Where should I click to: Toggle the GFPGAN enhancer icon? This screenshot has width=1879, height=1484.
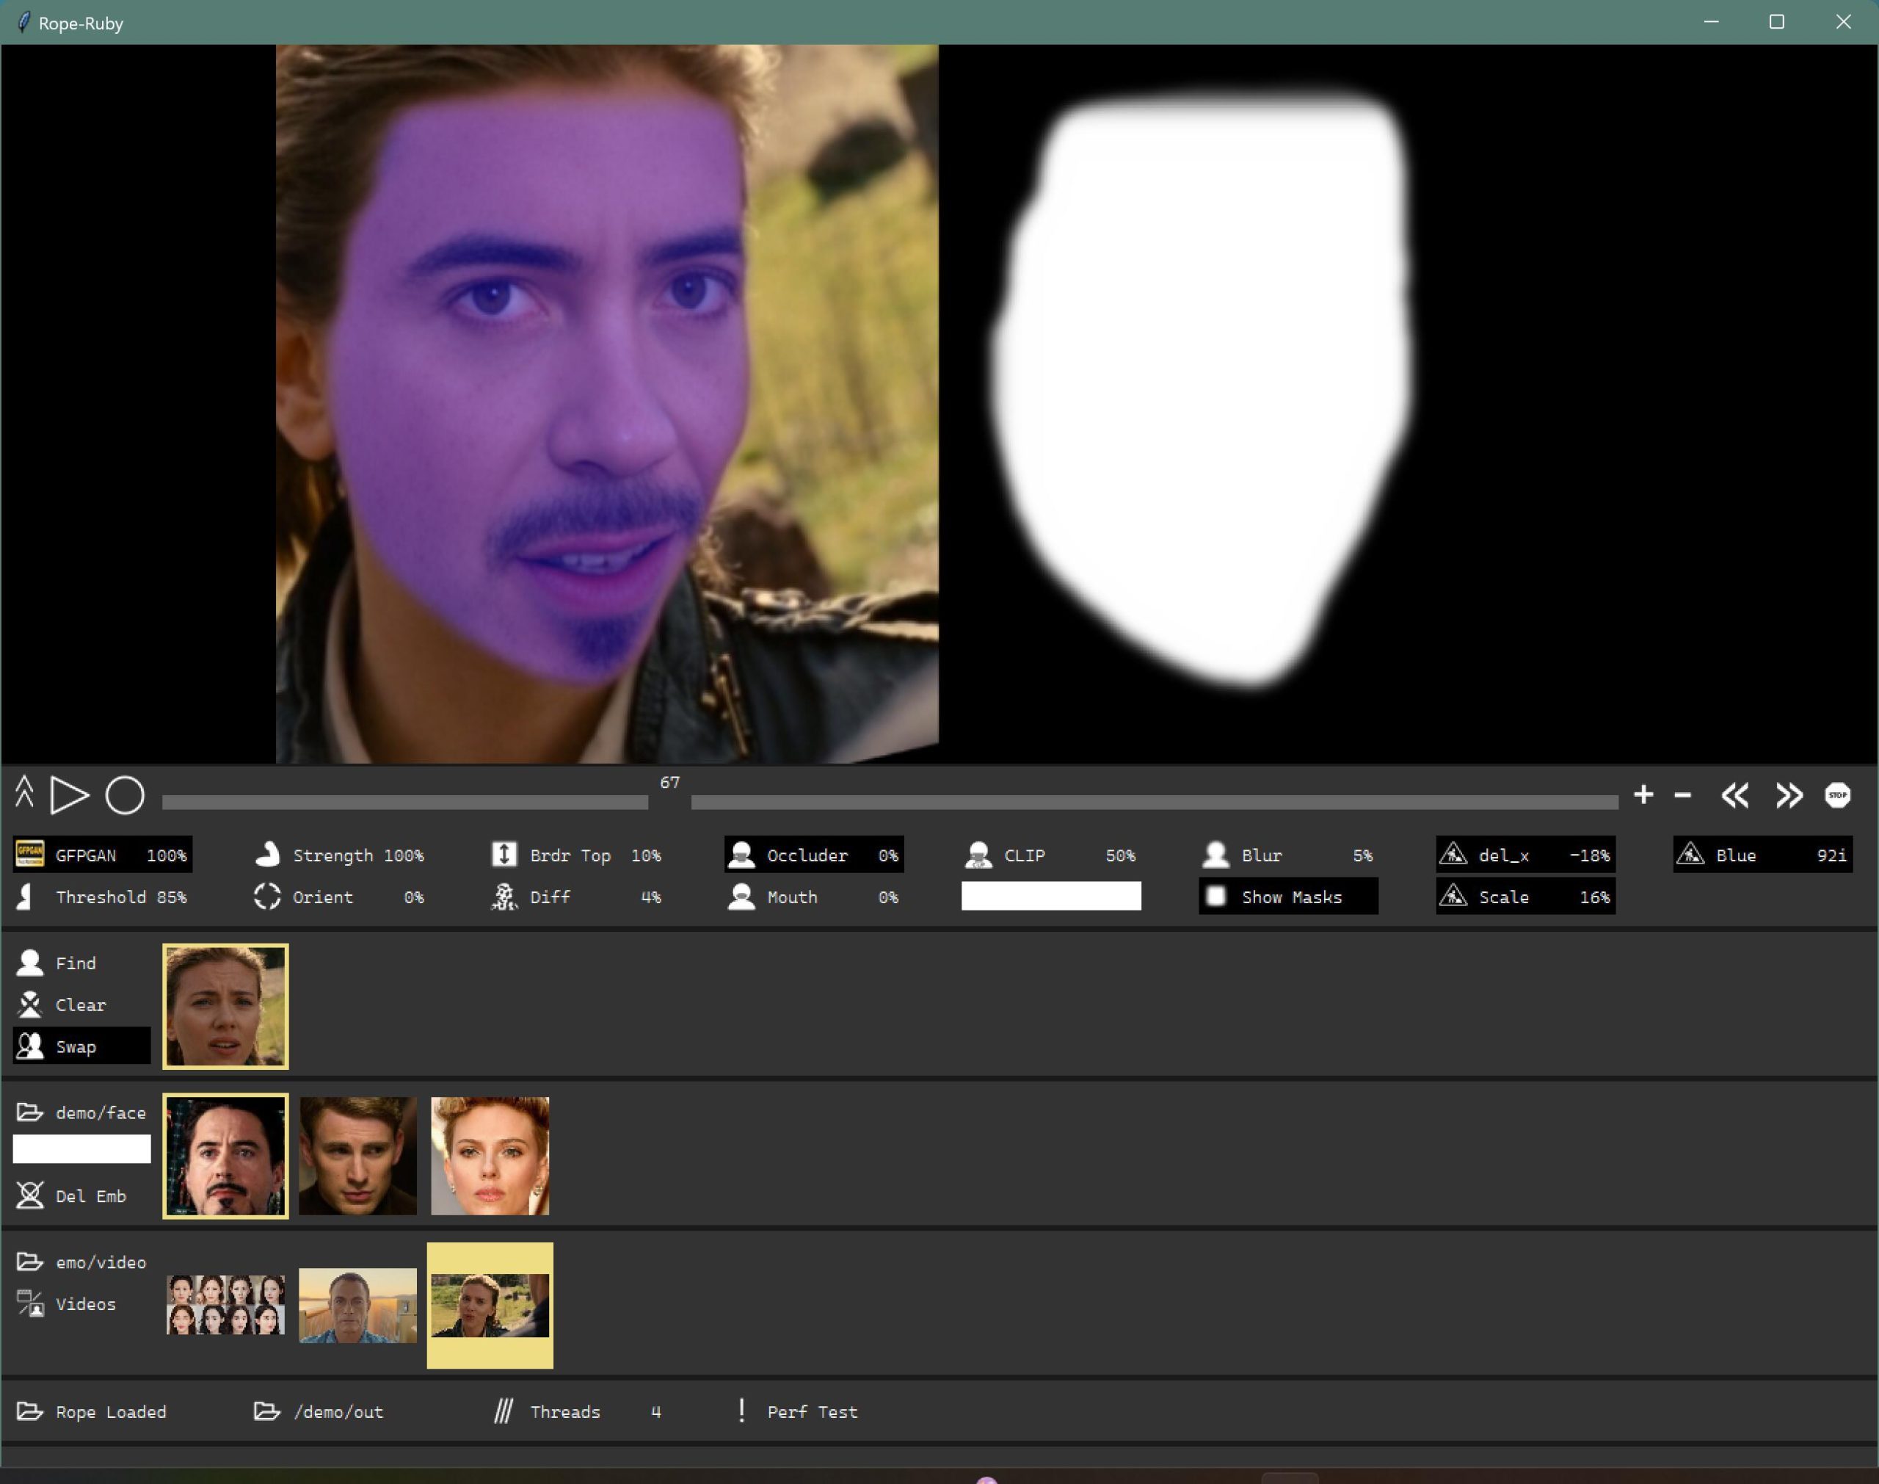click(29, 854)
